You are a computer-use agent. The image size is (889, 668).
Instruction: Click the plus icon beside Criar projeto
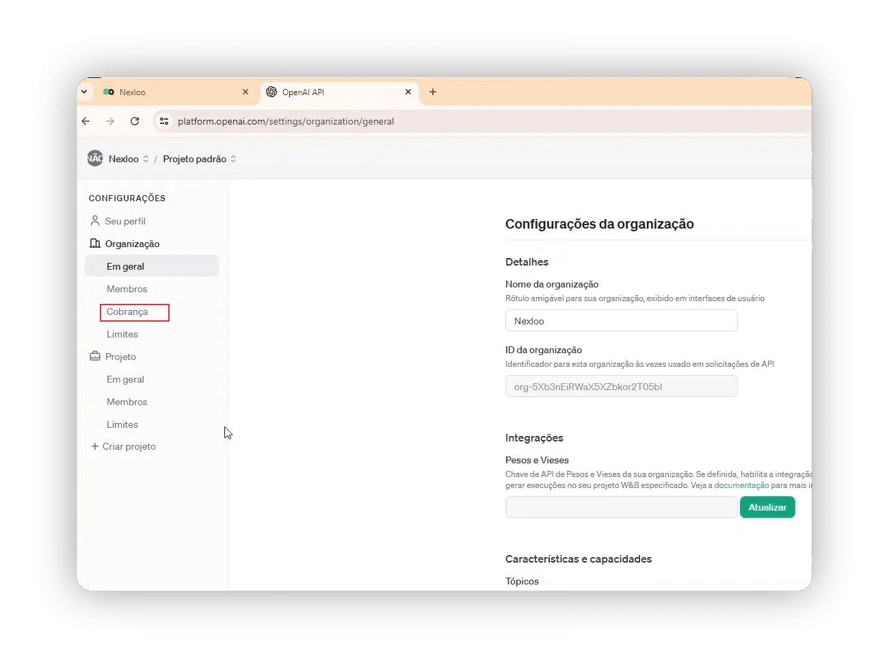tap(95, 446)
